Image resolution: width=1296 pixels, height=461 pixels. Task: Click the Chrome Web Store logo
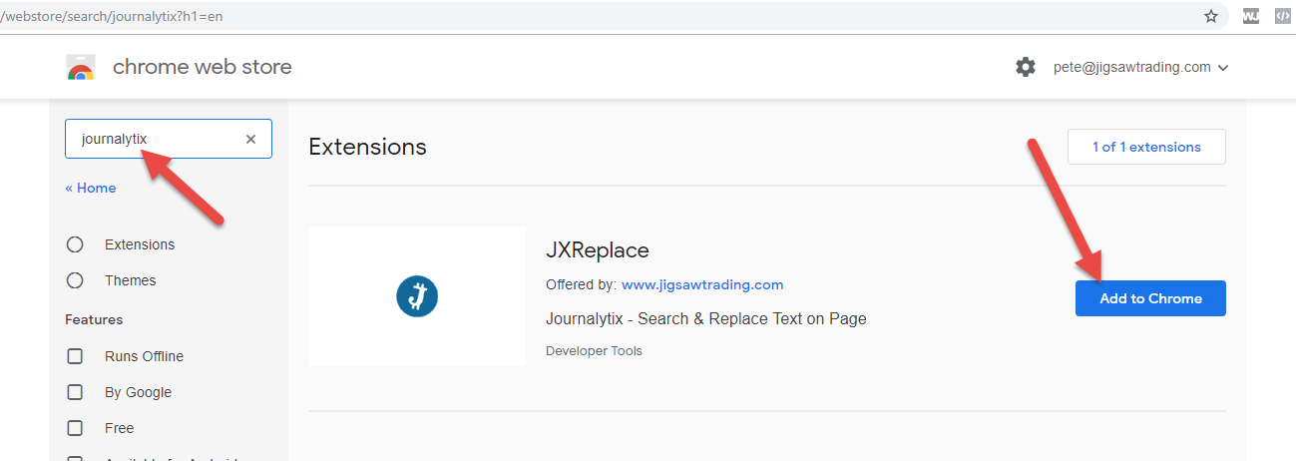tap(81, 68)
